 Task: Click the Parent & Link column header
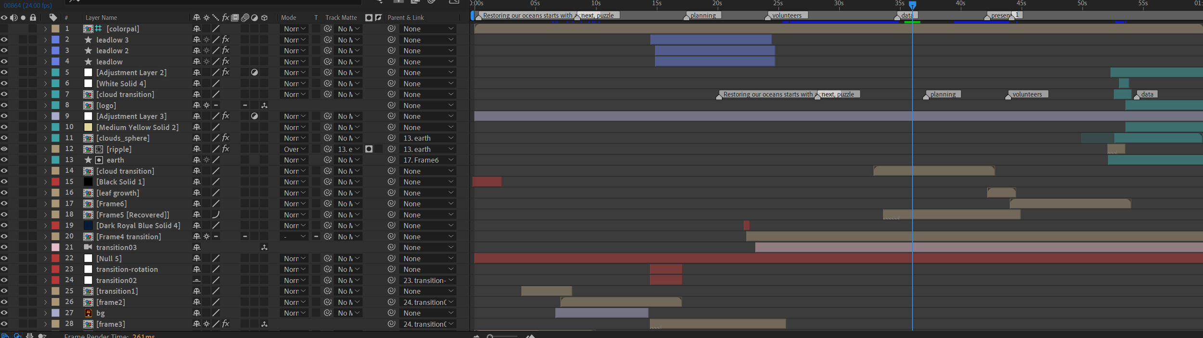[x=406, y=17]
